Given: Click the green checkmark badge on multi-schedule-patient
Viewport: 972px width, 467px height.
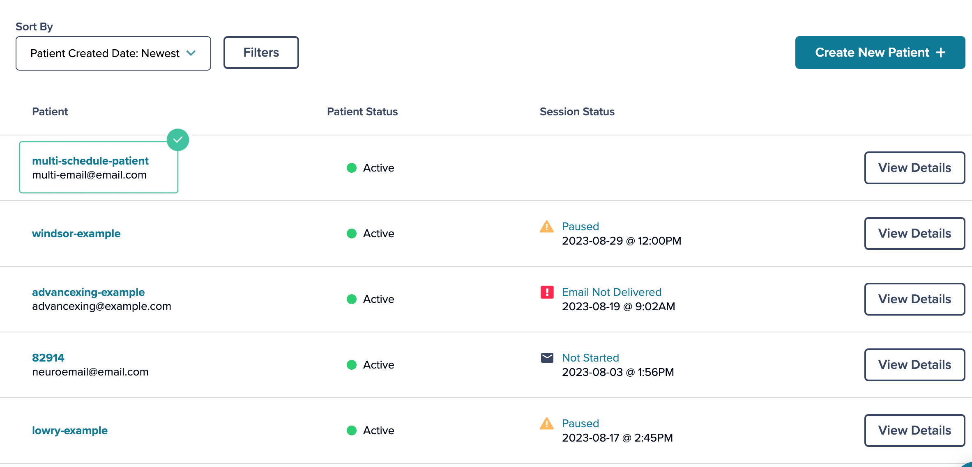Looking at the screenshot, I should point(178,140).
